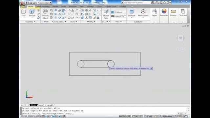Click the Favorites star icon in title bar
This screenshot has width=210, height=118.
click(164, 3)
